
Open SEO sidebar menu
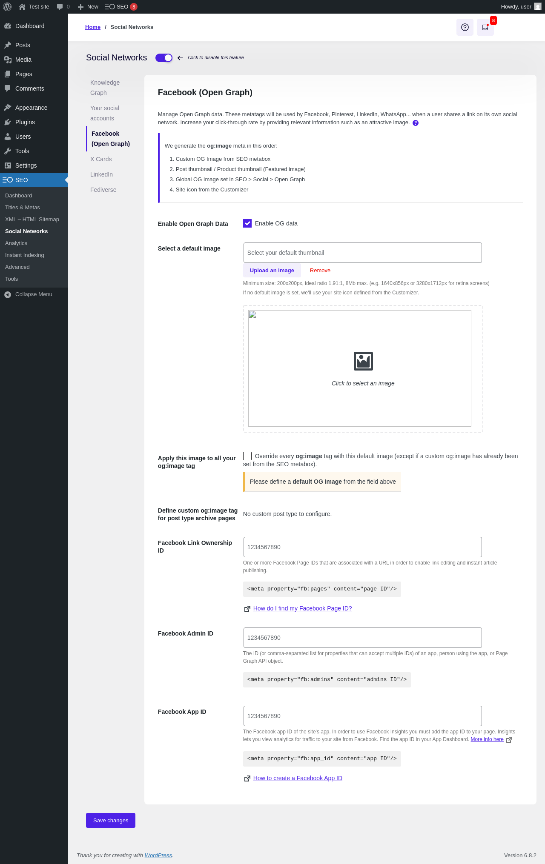tap(34, 180)
